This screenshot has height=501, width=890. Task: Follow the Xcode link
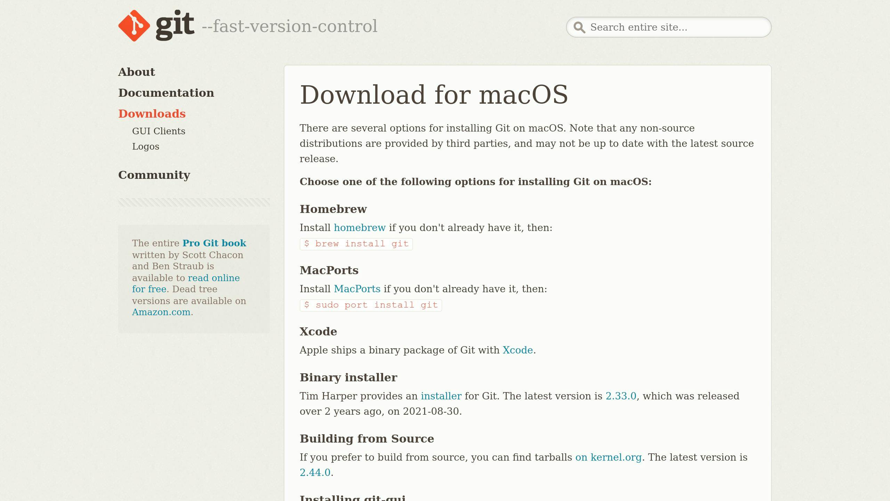(517, 350)
